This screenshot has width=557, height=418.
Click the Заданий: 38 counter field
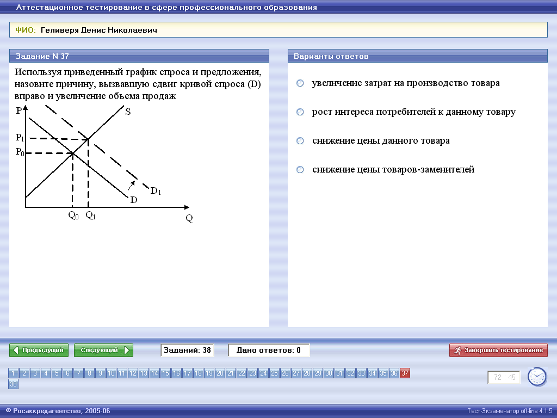coord(187,350)
